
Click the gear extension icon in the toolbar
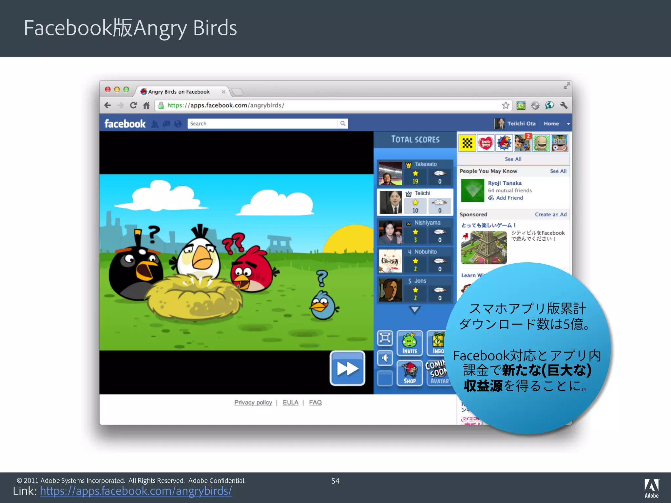(x=535, y=105)
